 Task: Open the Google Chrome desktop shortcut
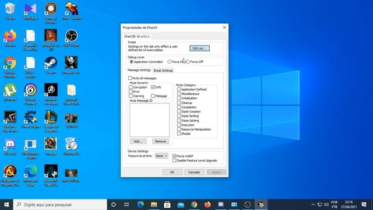coord(10,67)
